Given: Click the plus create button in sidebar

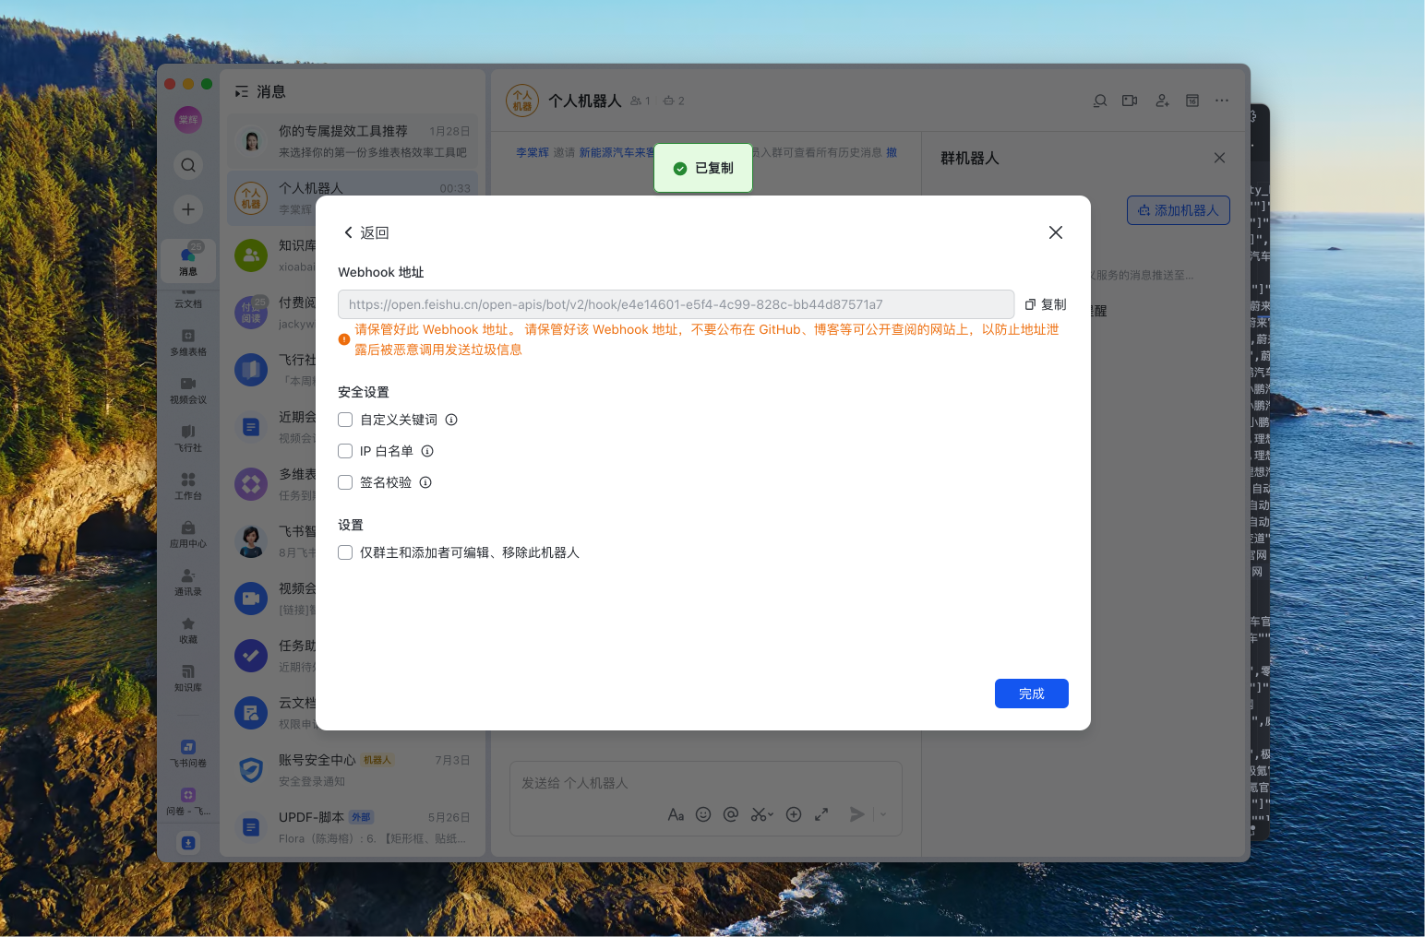Looking at the screenshot, I should [x=188, y=209].
